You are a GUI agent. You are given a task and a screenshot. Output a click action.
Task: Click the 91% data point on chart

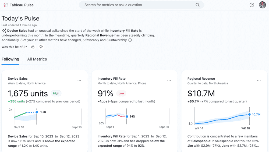tap(127, 116)
